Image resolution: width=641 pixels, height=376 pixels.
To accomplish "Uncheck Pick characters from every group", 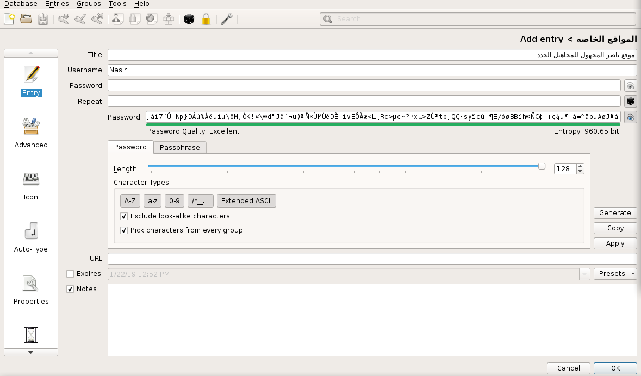I will (x=124, y=230).
